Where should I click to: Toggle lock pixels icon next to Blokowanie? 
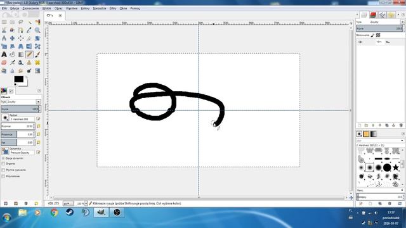372,35
